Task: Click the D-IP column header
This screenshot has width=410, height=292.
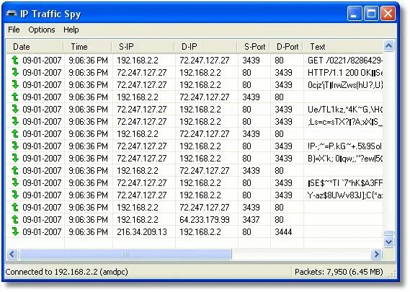Action: pos(206,47)
